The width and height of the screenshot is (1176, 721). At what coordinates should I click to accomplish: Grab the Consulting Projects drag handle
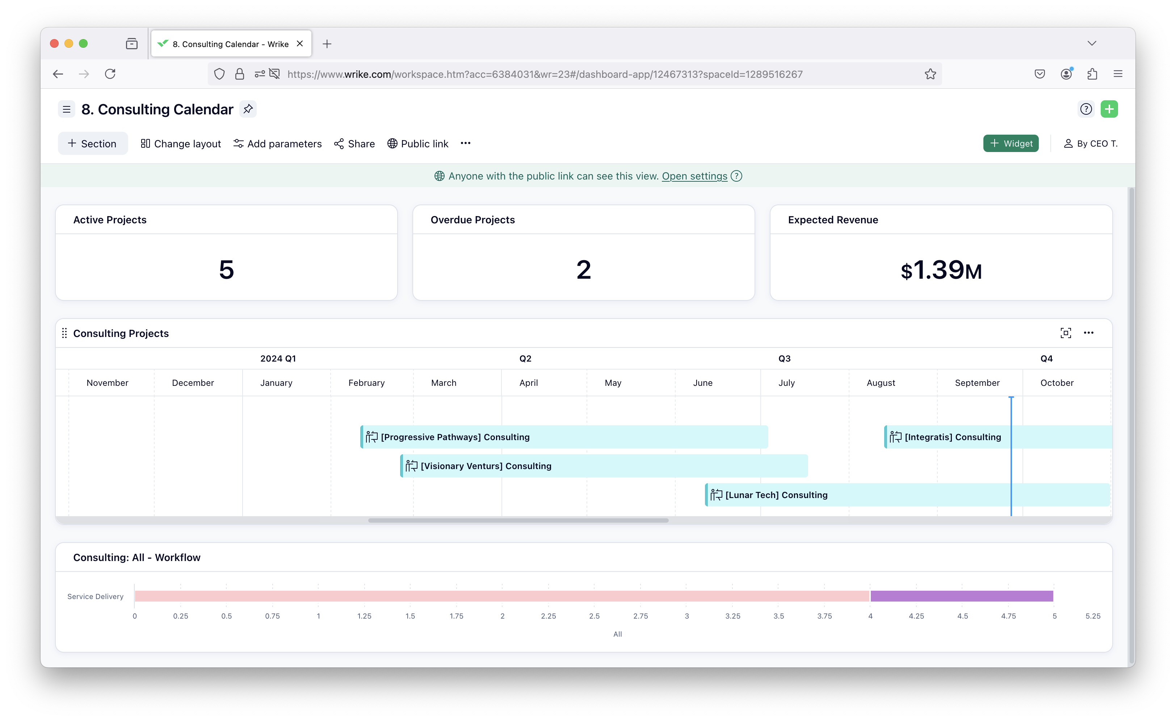point(64,333)
